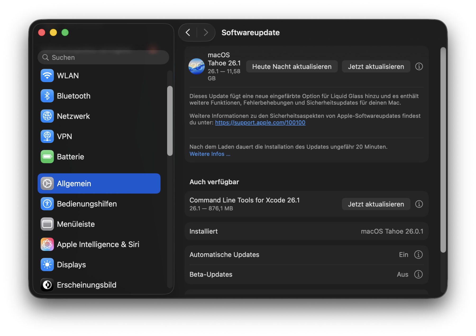Select Bedienungshilfen in the sidebar

[x=86, y=204]
